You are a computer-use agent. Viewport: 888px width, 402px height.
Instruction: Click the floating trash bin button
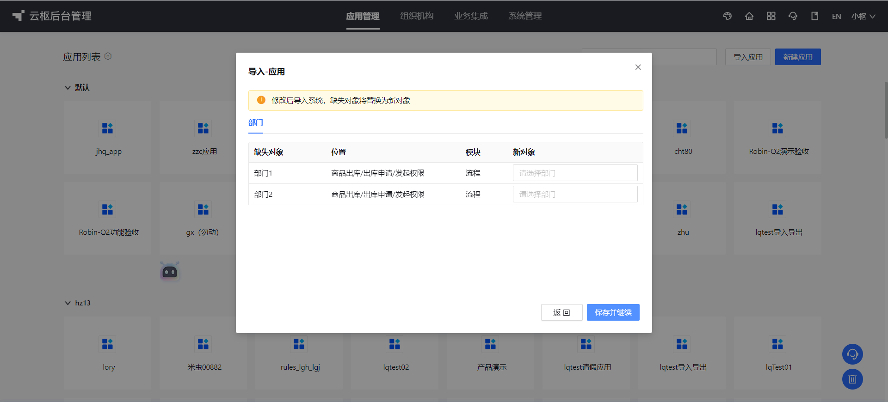(x=852, y=379)
